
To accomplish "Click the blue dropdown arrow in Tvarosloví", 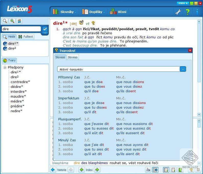I will pos(183,69).
